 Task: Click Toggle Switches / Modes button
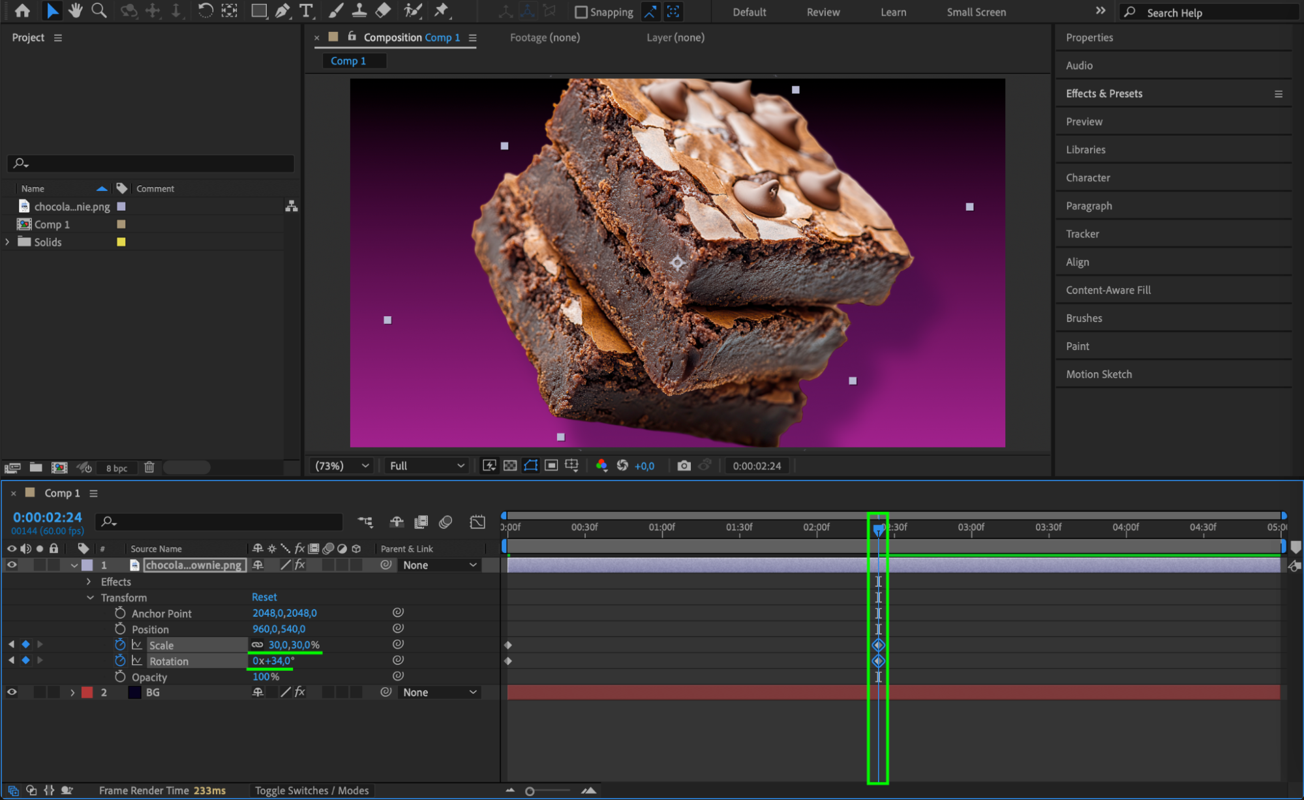tap(311, 790)
